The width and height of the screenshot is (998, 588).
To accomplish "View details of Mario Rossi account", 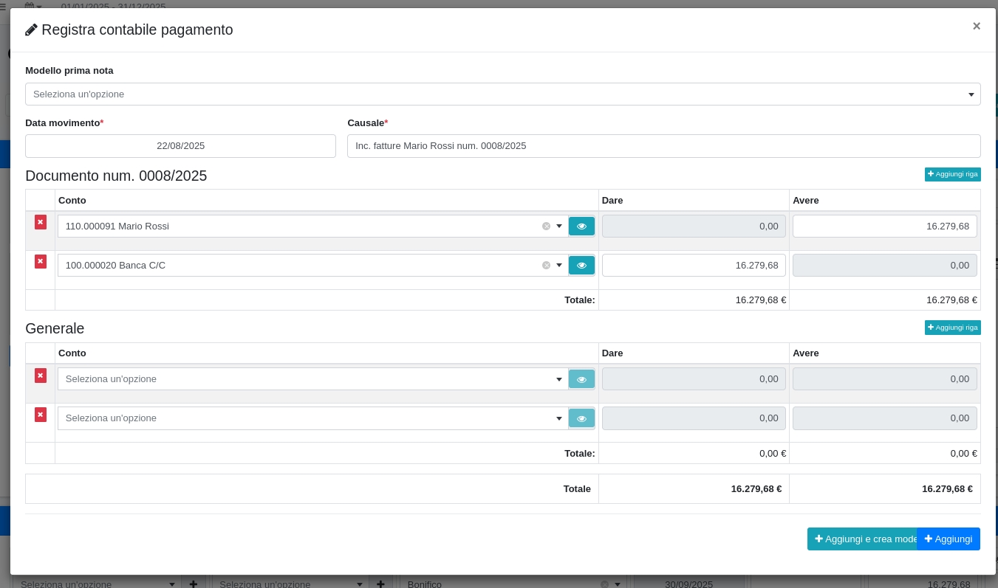I will (x=581, y=226).
